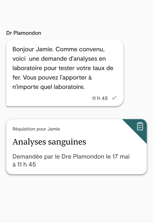Click the message timestamp 11 h 45

[100, 98]
